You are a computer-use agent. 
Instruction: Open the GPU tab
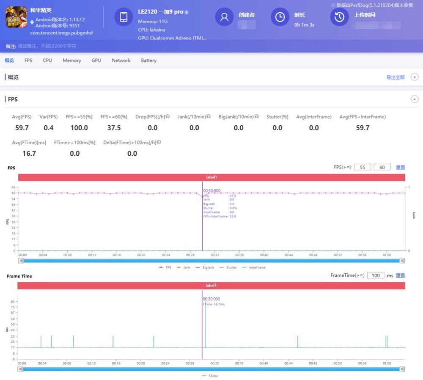96,61
